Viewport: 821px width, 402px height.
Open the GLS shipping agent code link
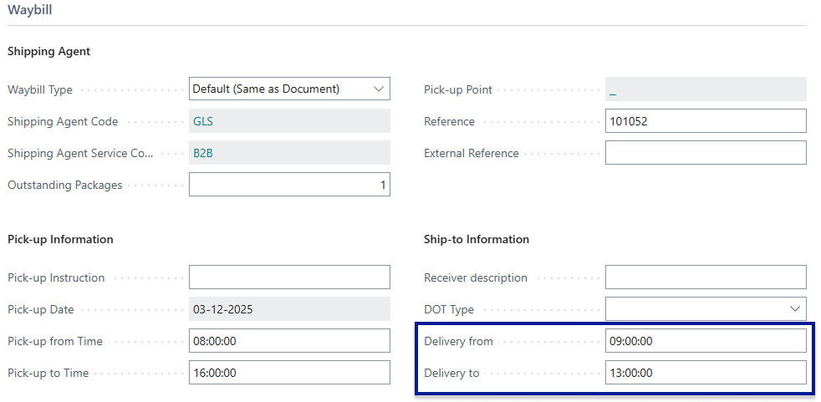tap(203, 121)
